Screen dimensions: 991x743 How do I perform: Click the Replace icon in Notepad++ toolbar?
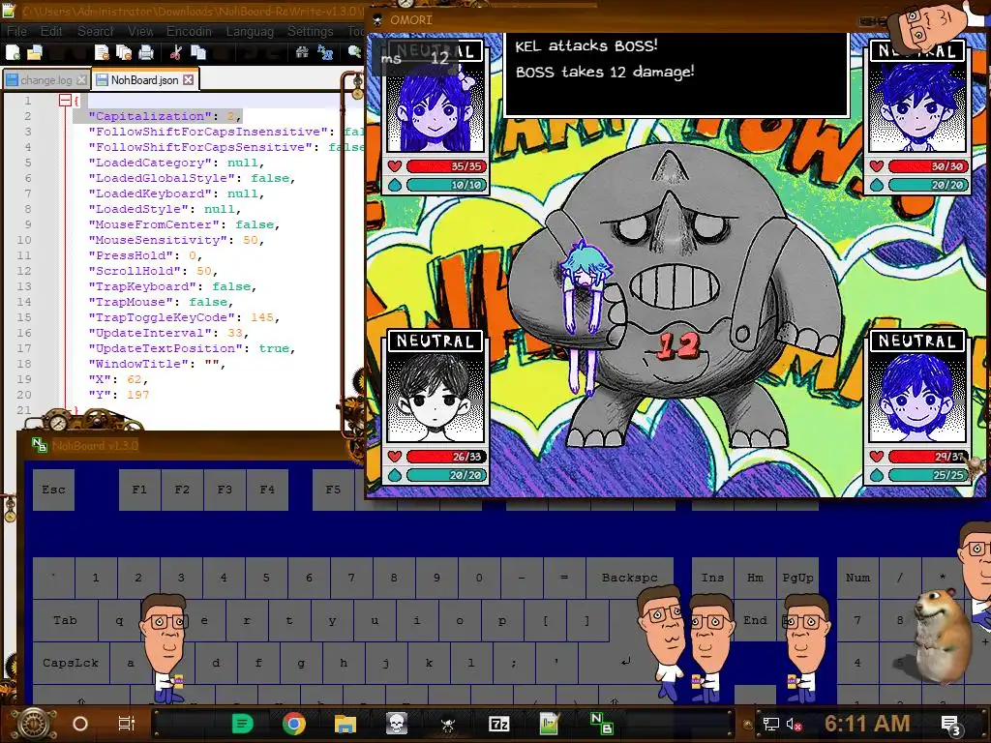click(x=325, y=52)
